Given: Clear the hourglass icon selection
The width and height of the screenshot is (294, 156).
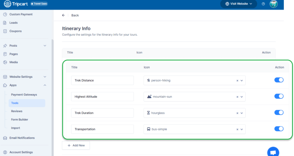Looking at the screenshot, I should point(237,113).
